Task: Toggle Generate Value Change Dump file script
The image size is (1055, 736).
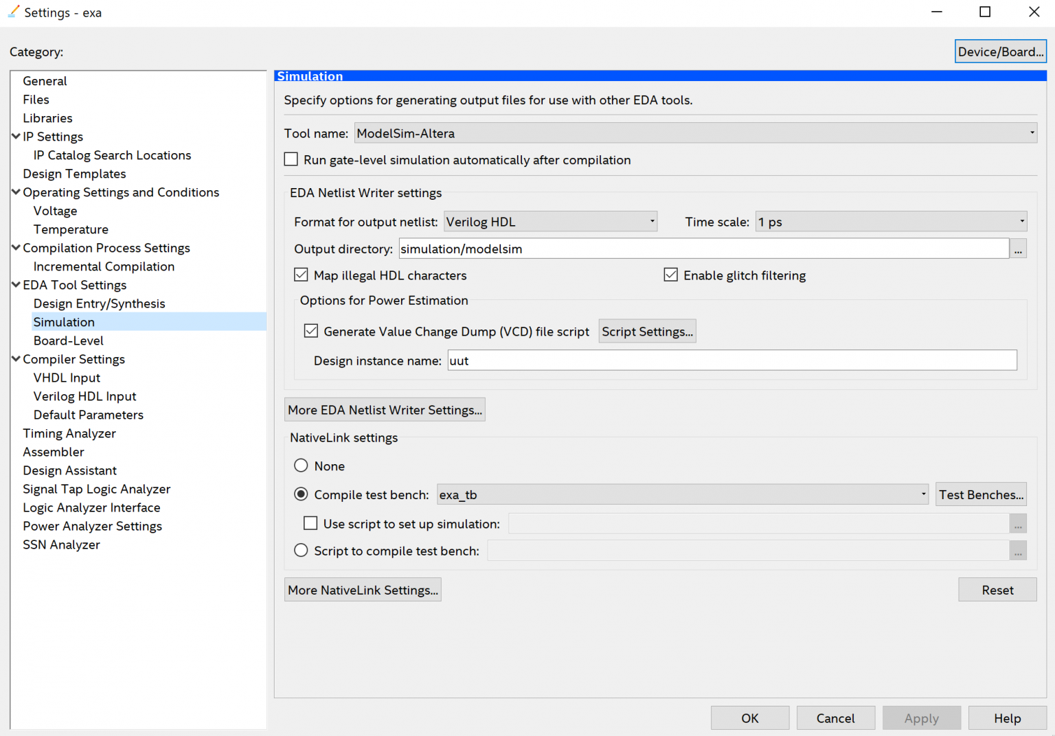Action: click(x=311, y=332)
